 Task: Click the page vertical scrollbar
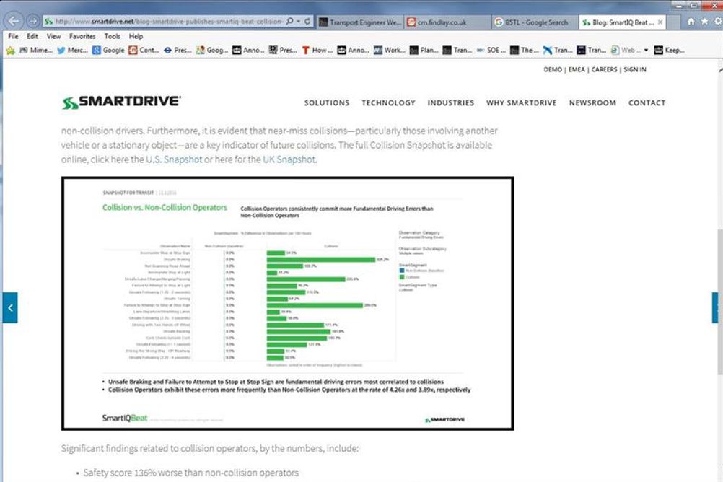(720, 302)
